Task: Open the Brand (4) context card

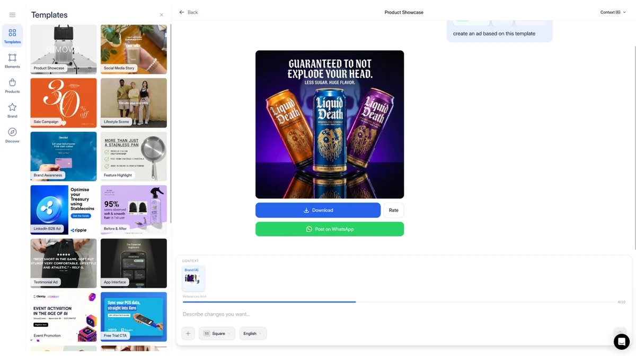Action: tap(193, 278)
